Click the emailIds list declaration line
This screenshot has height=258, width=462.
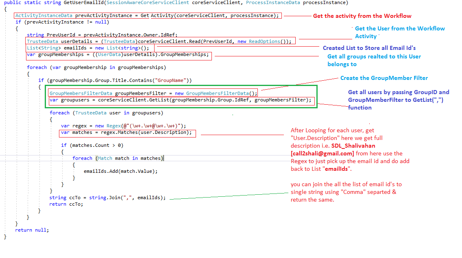pyautogui.click(x=88, y=48)
